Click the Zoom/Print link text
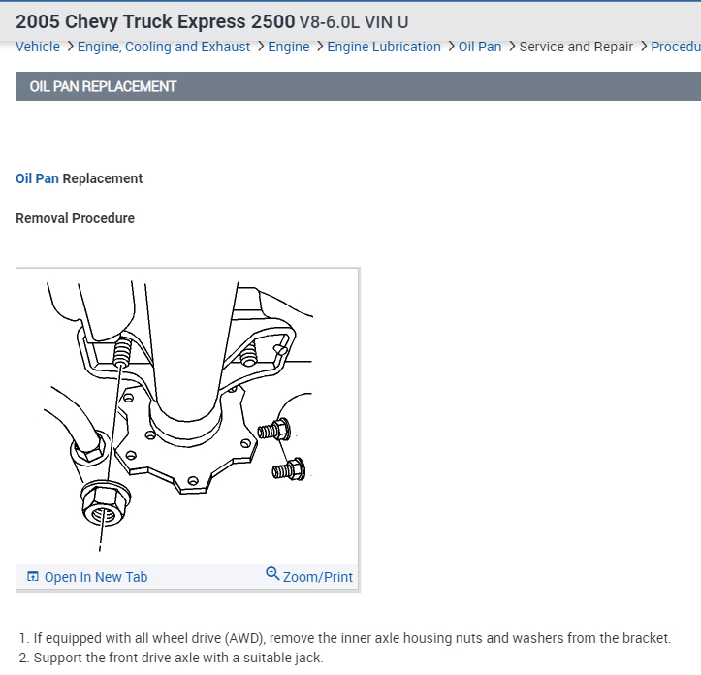 (317, 577)
